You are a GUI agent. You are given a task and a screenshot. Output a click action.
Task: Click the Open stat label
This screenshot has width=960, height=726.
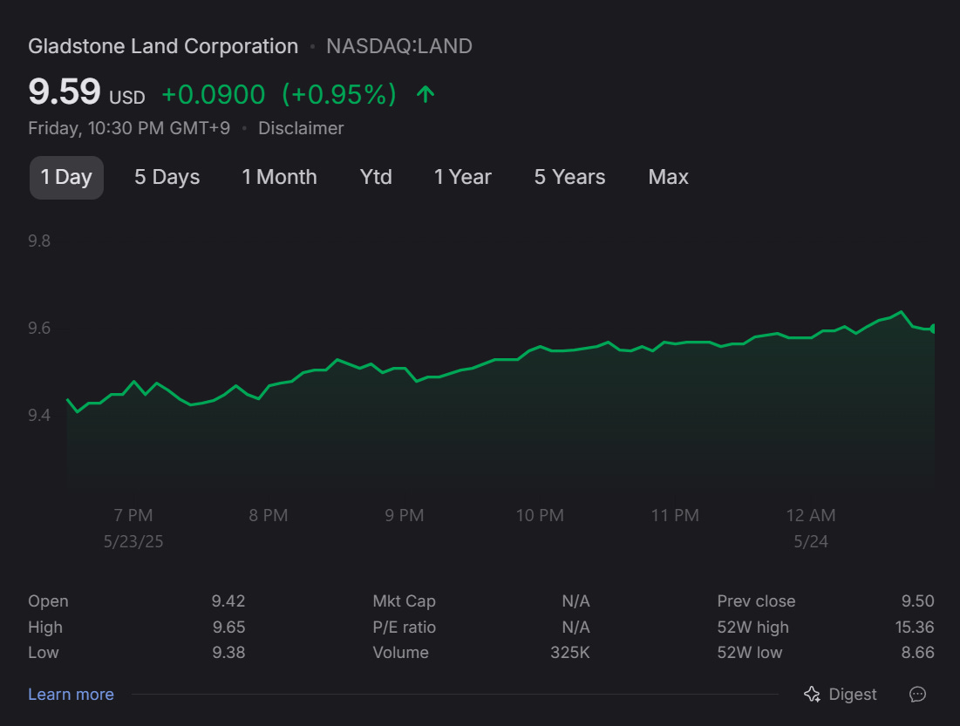pyautogui.click(x=48, y=601)
